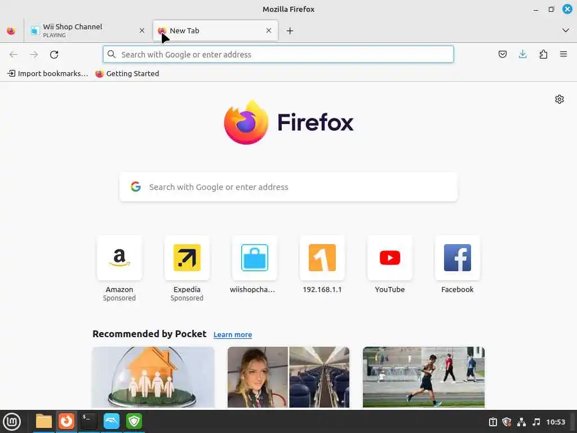This screenshot has width=577, height=433.
Task: Click the Google G icon in search box
Action: pyautogui.click(x=136, y=187)
